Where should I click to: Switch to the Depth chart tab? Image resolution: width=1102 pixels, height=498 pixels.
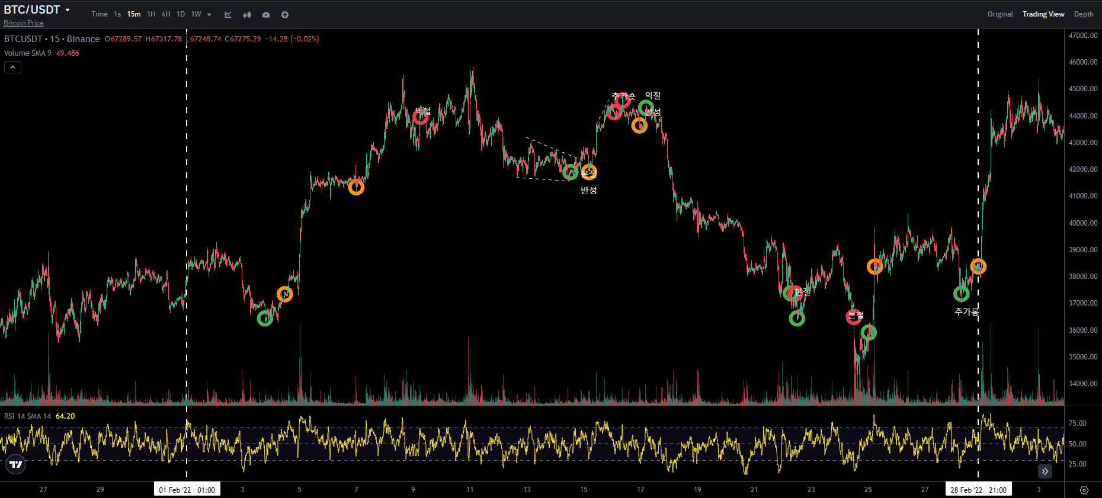(1084, 14)
